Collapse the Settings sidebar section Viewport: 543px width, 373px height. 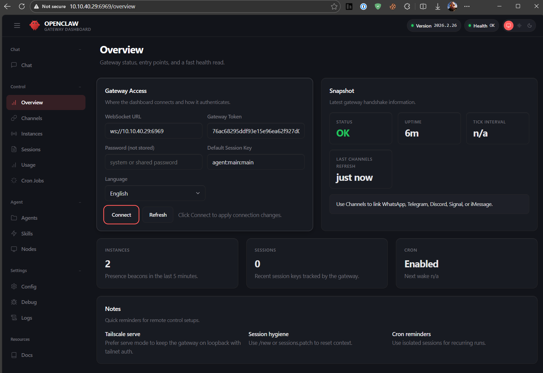[x=80, y=271]
